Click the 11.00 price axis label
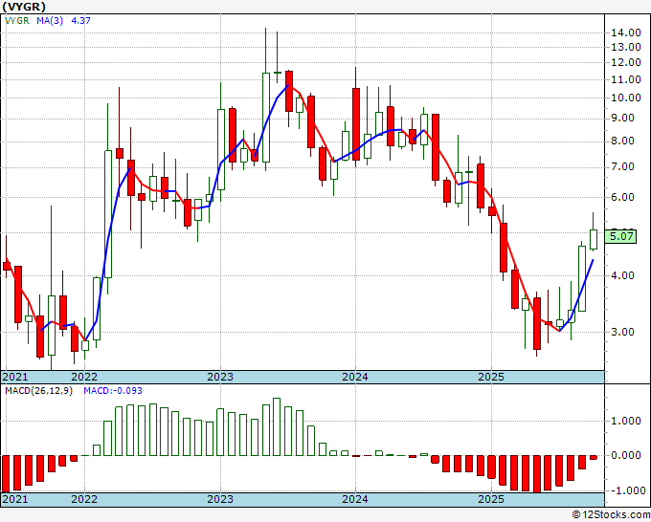Viewport: 651px width, 522px height. [625, 79]
